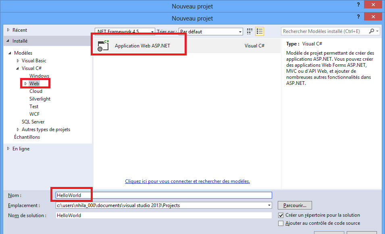Open the .NET Framework version dropdown
Screen dimensions: 385x234
point(152,32)
